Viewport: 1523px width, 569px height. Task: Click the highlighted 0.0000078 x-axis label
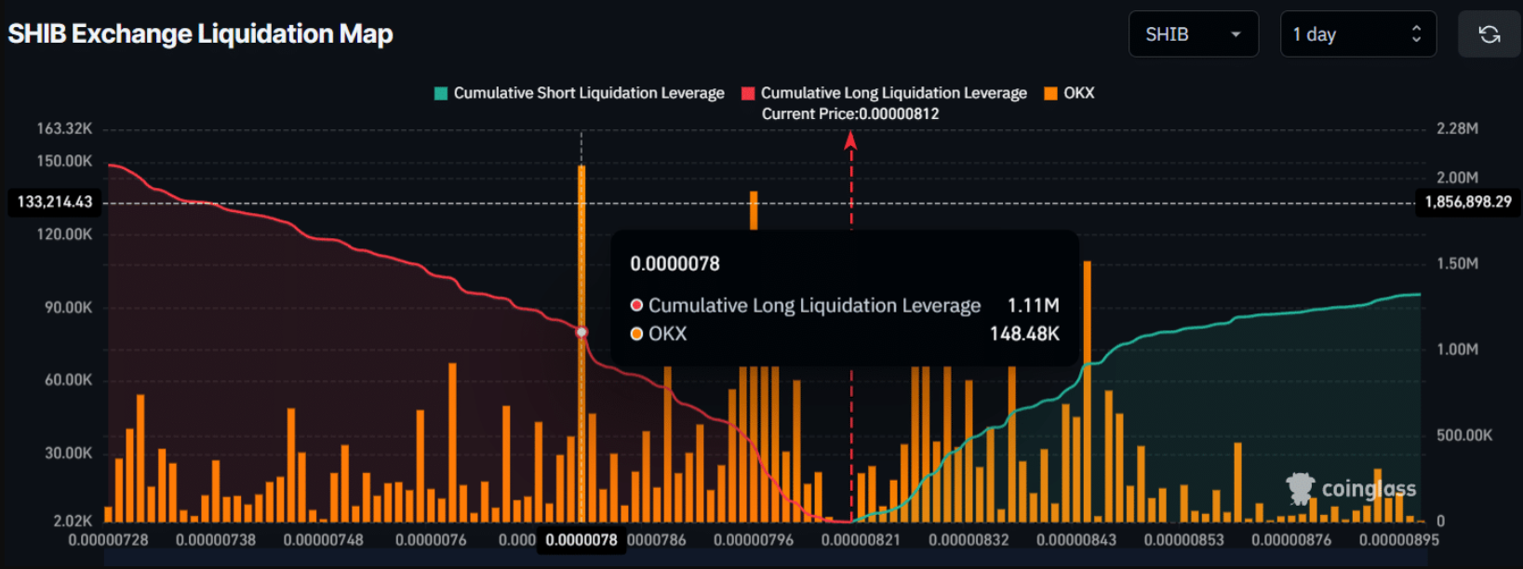click(x=581, y=539)
